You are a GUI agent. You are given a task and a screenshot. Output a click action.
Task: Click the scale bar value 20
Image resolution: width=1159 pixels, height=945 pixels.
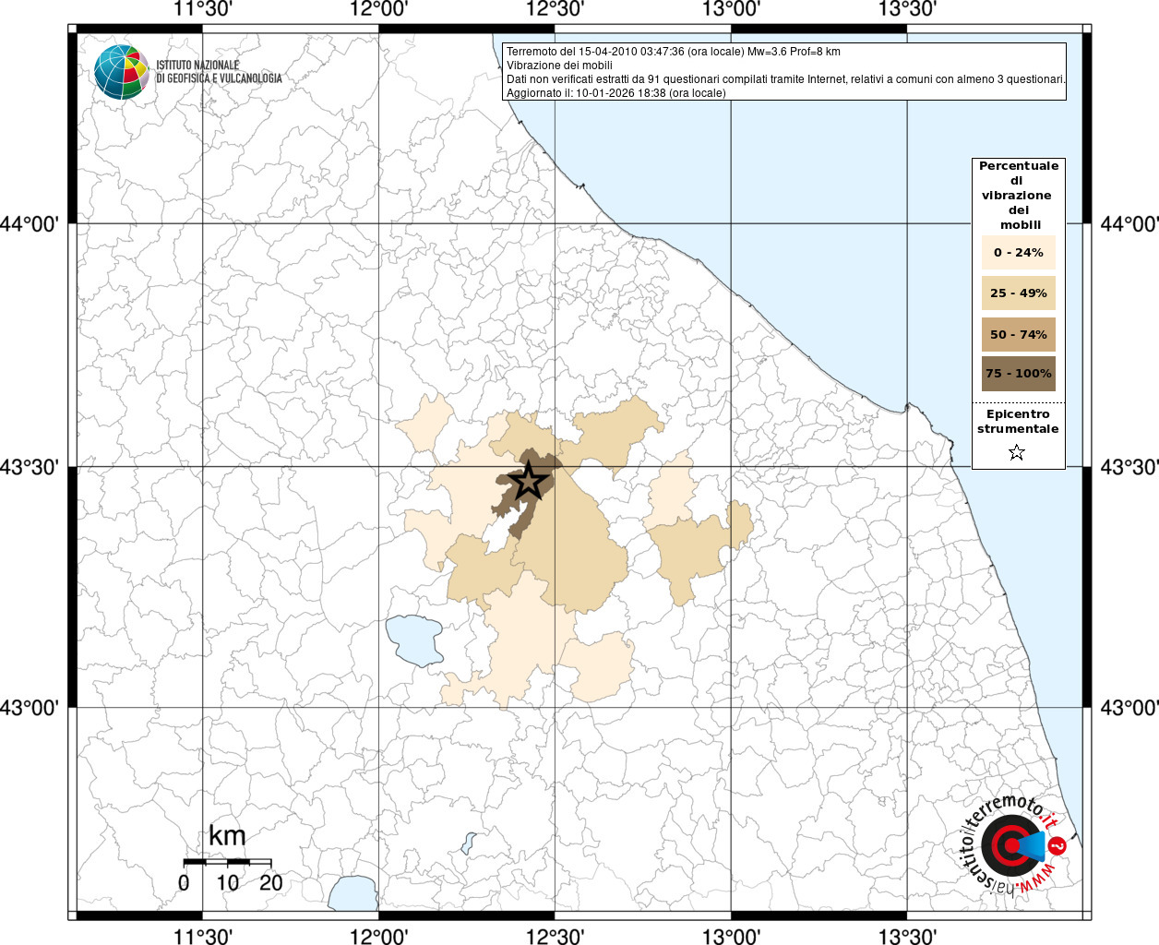pos(271,883)
